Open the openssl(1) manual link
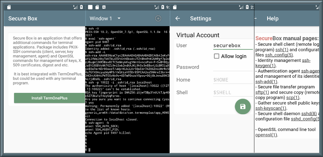 266,135
